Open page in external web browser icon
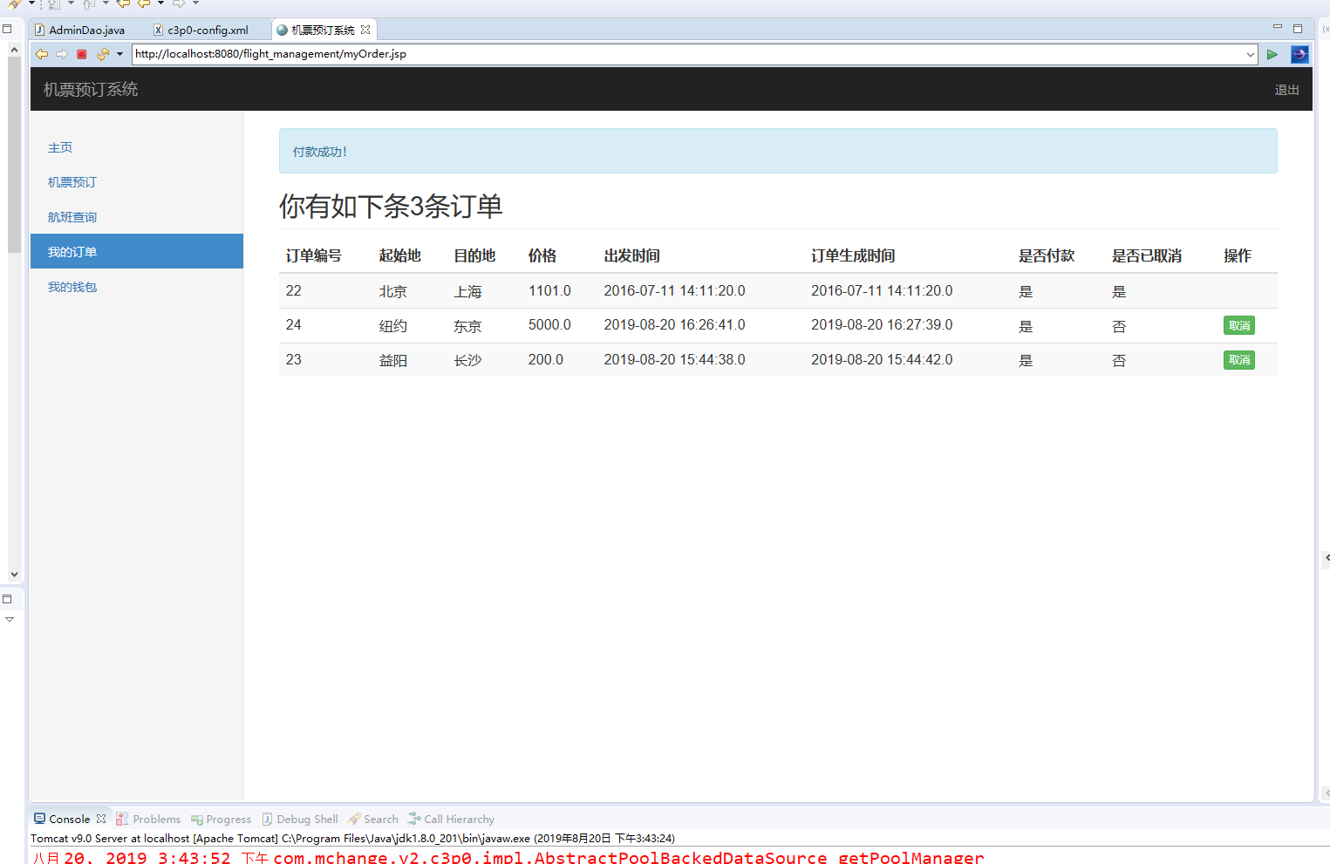The width and height of the screenshot is (1330, 864). (1299, 54)
